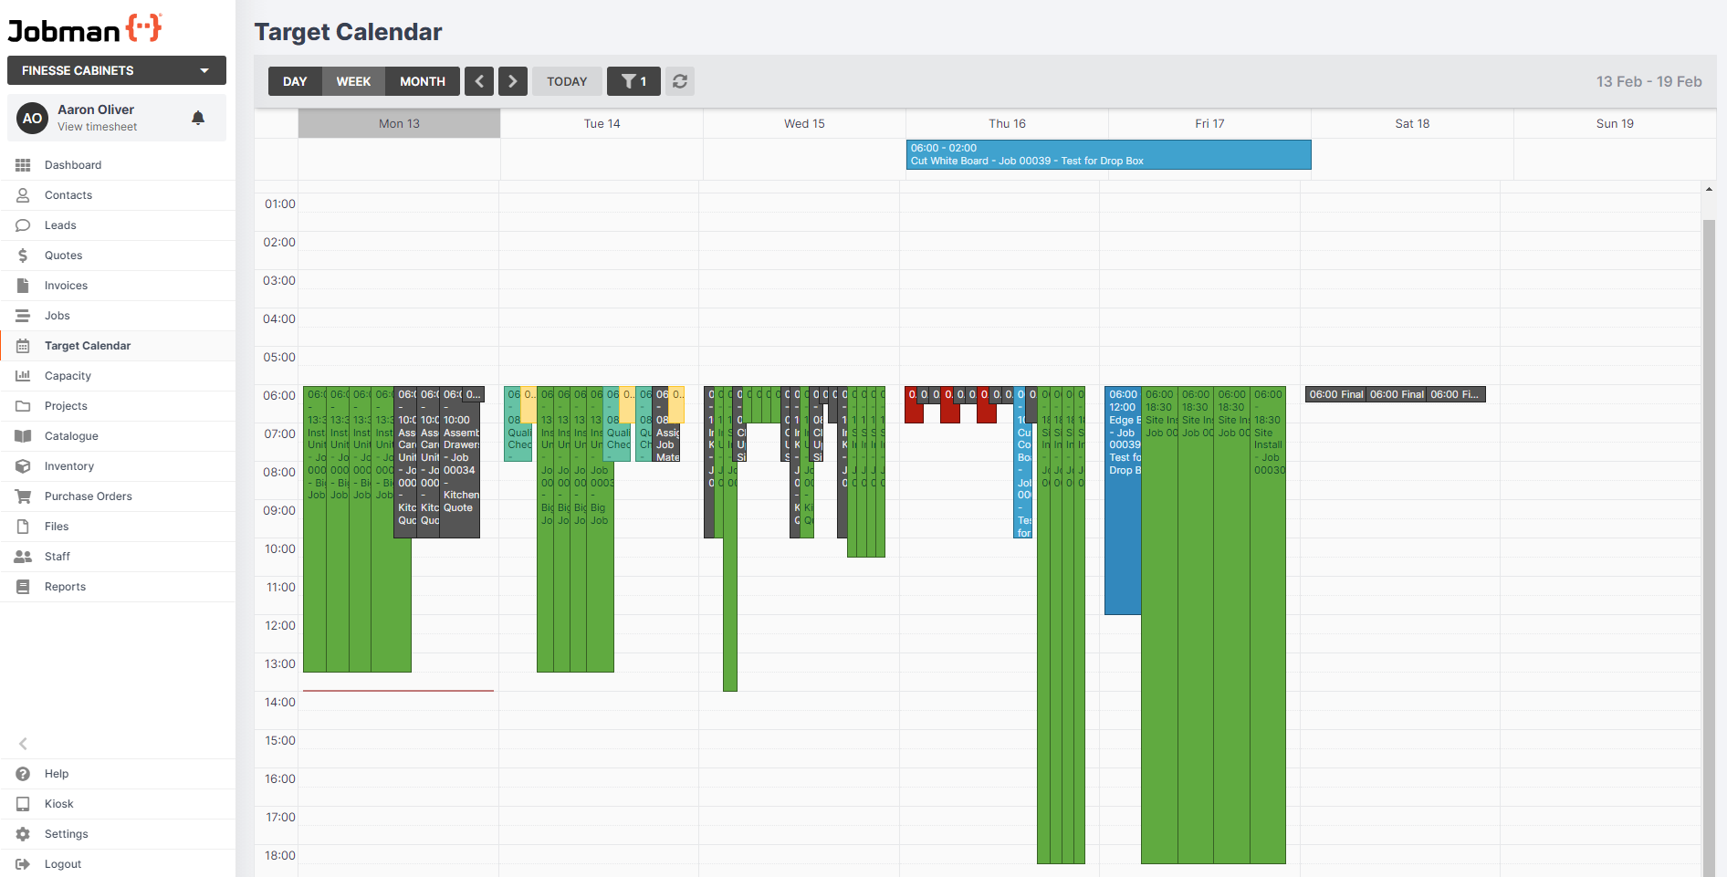Open the View timesheet link
This screenshot has width=1727, height=877.
pos(95,127)
